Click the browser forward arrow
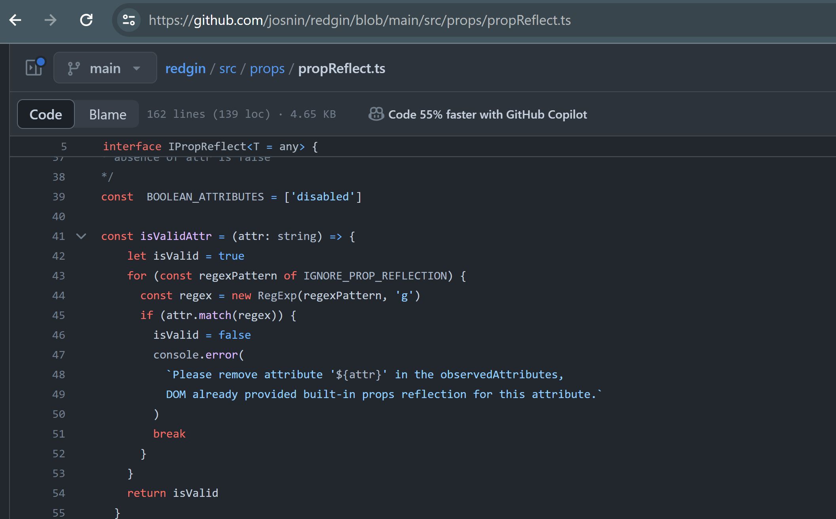Image resolution: width=836 pixels, height=519 pixels. pyautogui.click(x=50, y=20)
